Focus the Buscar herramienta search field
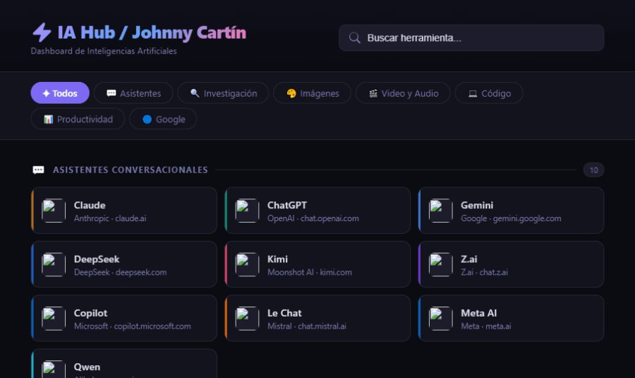 [x=471, y=37]
